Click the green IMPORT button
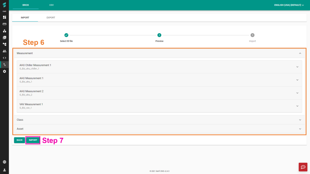The image size is (310, 174). point(33,140)
